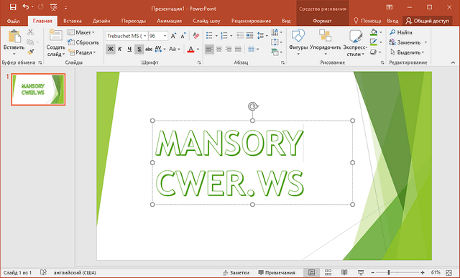The height and width of the screenshot is (278, 460).
Task: Switch to the Вставка tab
Action: pyautogui.click(x=72, y=21)
